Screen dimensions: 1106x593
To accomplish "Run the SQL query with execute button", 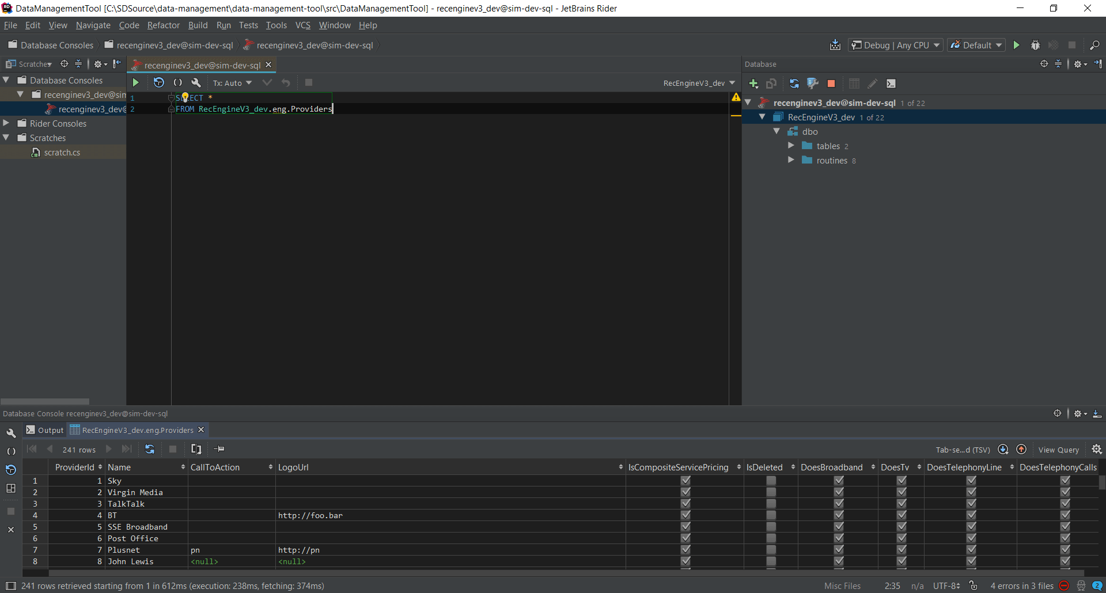I will click(136, 83).
